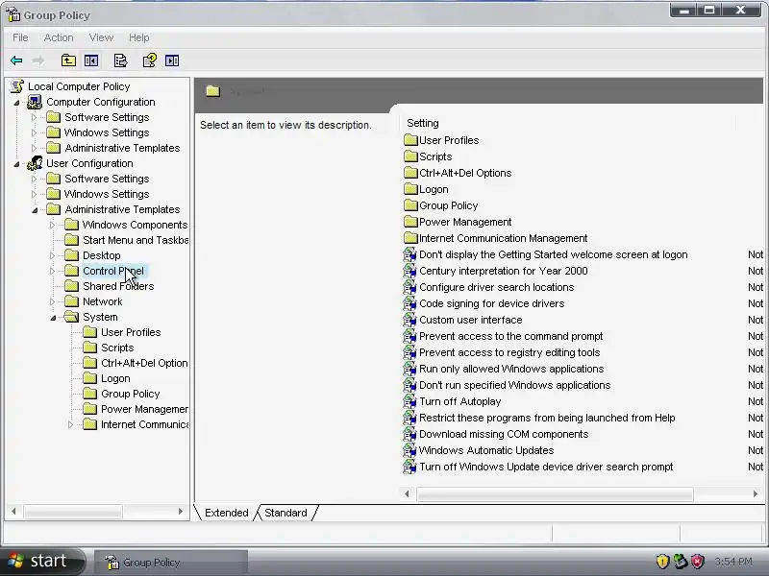Click the Windows start button
The width and height of the screenshot is (769, 576).
[41, 562]
